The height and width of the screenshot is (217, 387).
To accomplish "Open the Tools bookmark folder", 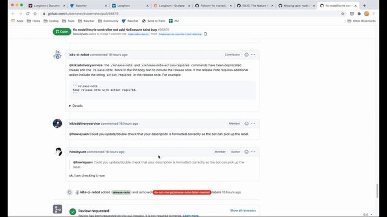I will click(68, 21).
